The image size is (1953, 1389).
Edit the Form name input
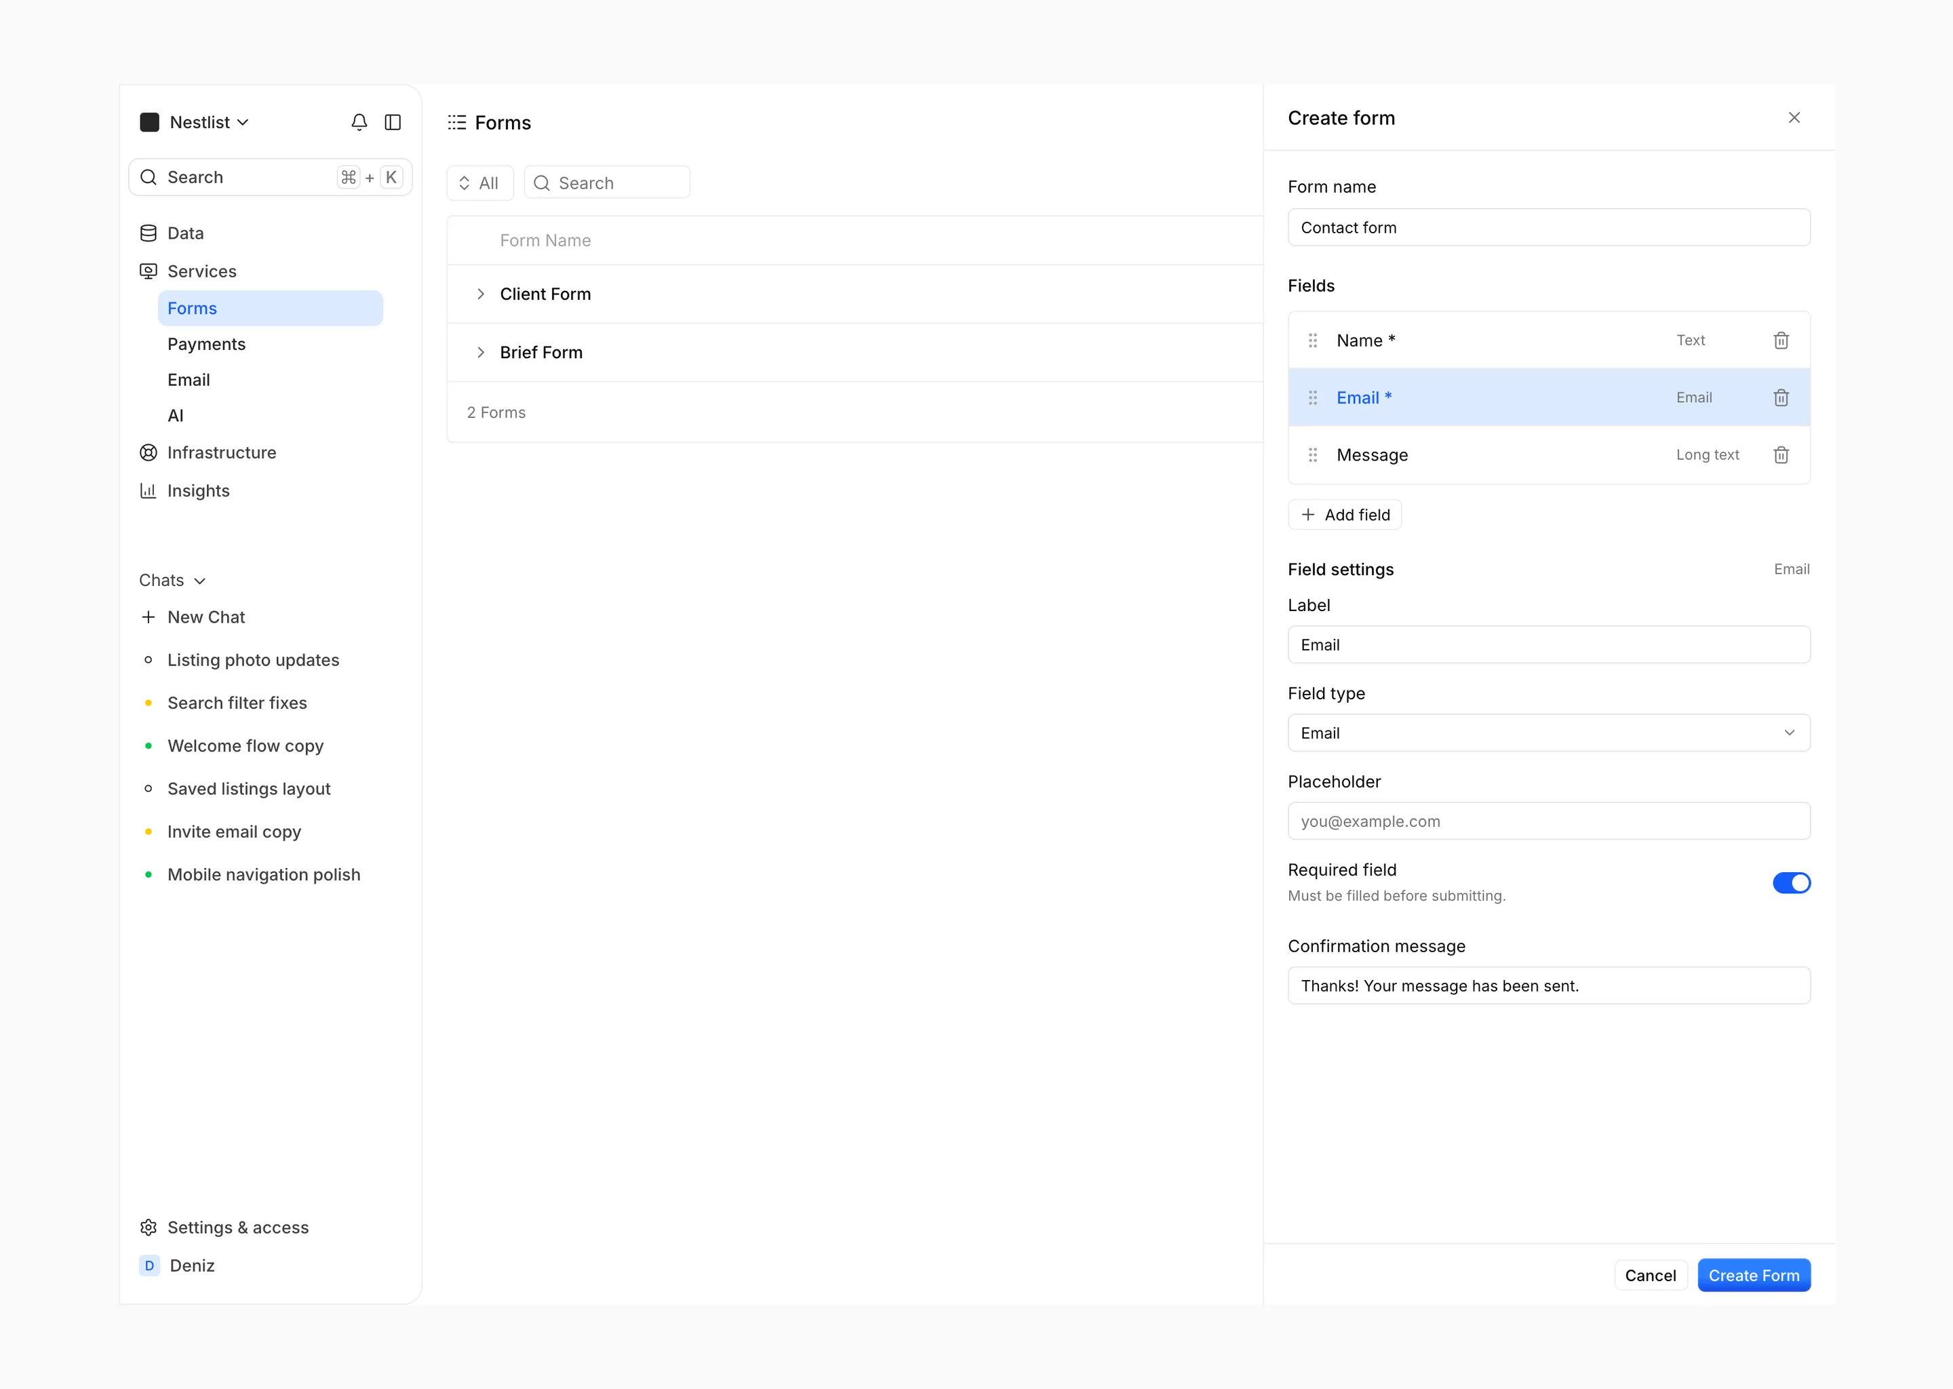1549,227
